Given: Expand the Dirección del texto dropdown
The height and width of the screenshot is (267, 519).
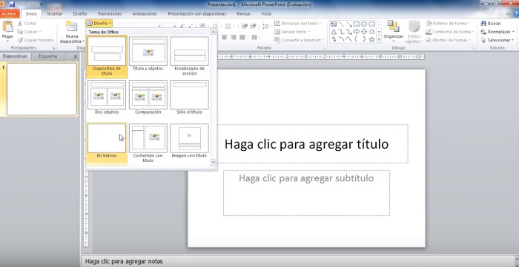Looking at the screenshot, I should point(298,24).
